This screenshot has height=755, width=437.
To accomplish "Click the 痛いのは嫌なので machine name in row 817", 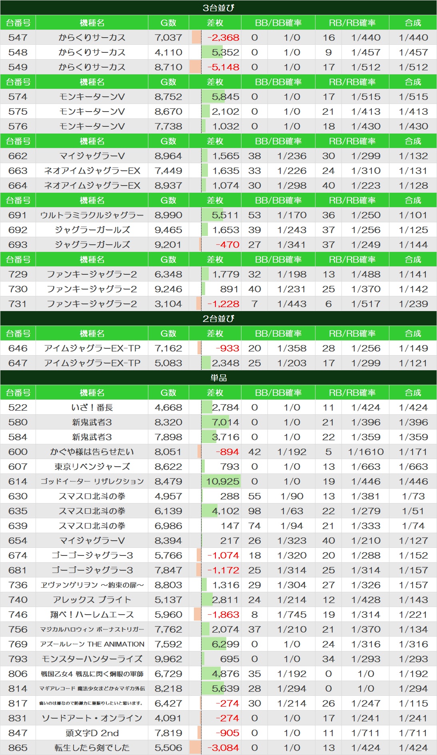I will (92, 703).
